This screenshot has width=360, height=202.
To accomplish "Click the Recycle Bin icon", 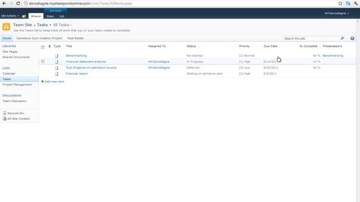I will tap(4, 113).
